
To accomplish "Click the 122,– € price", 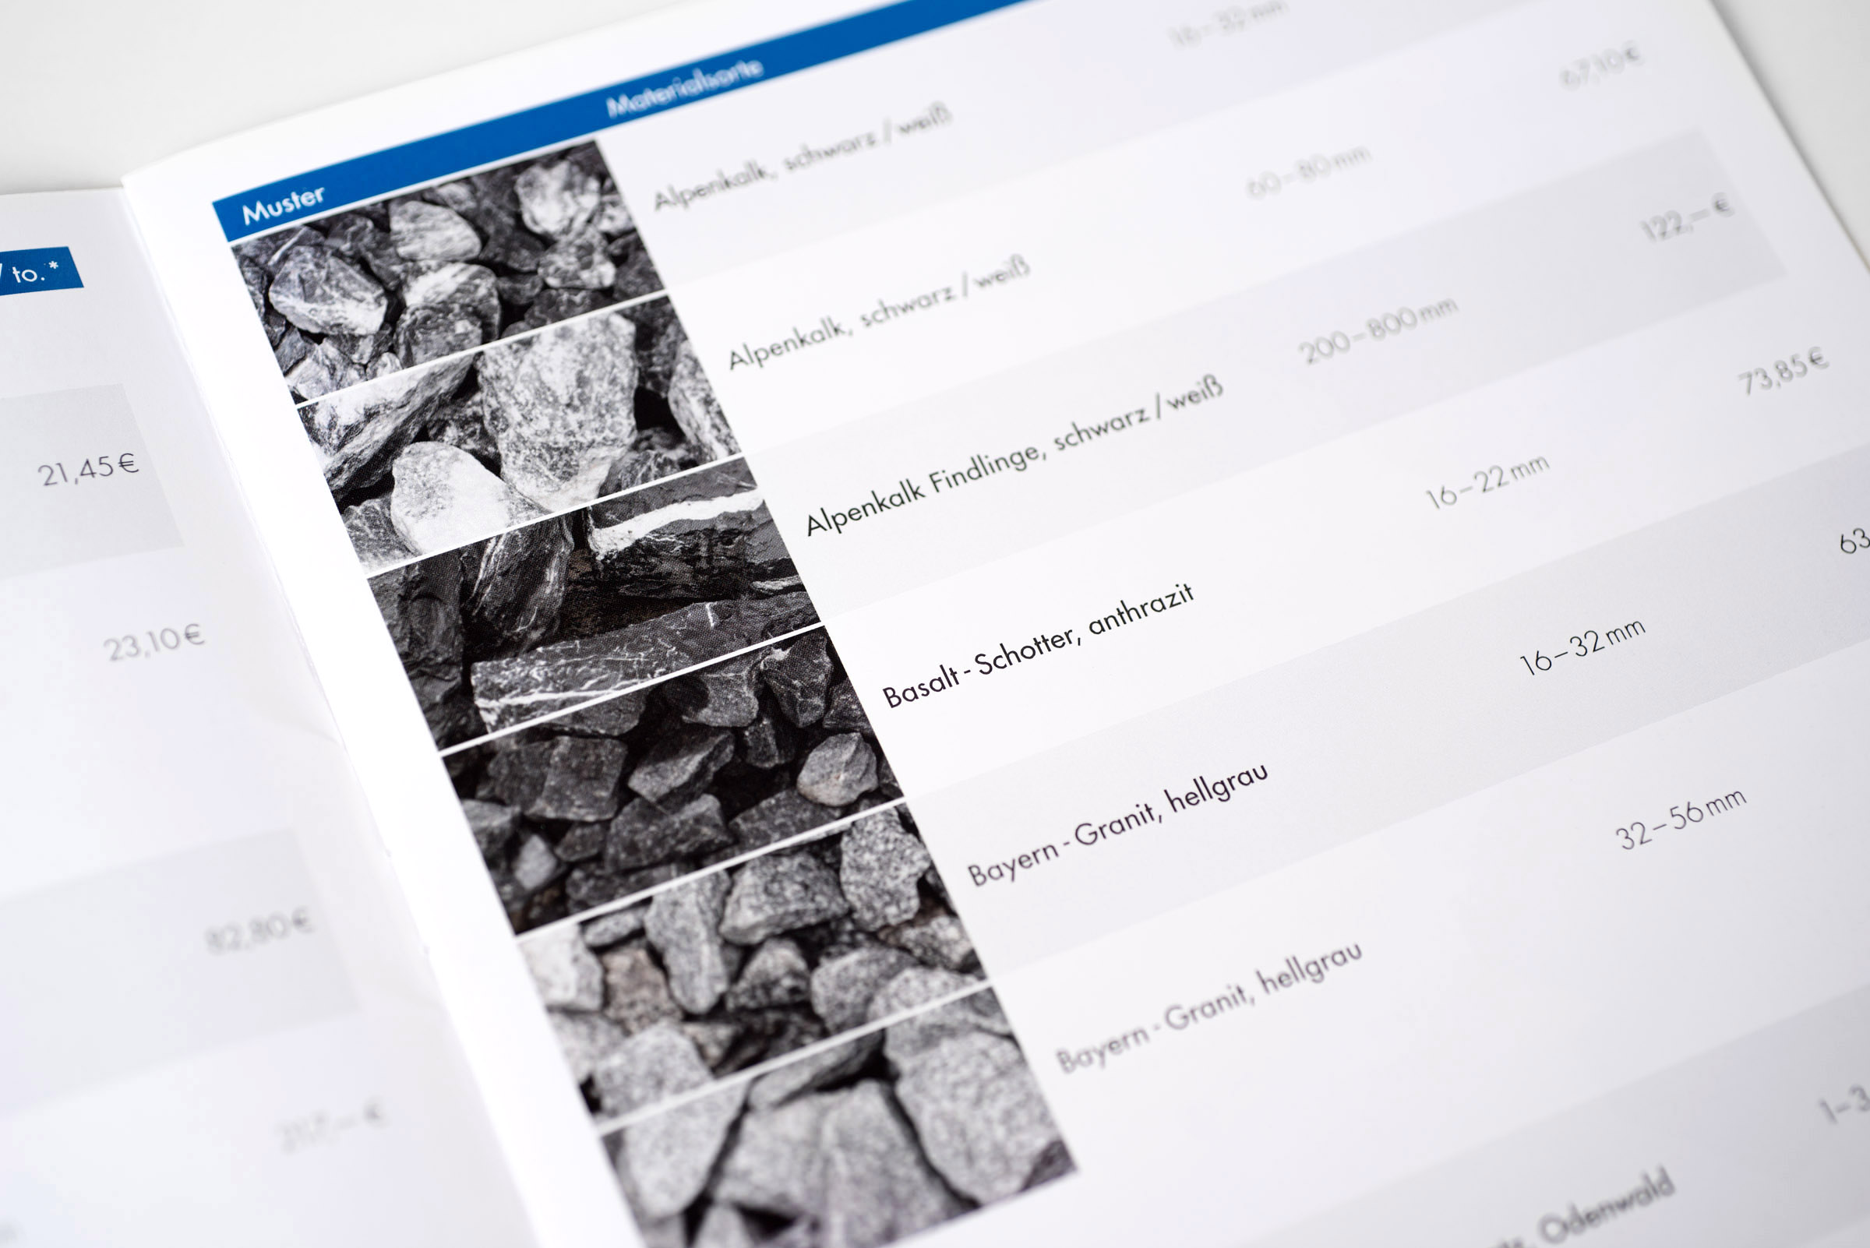I will (x=1686, y=220).
